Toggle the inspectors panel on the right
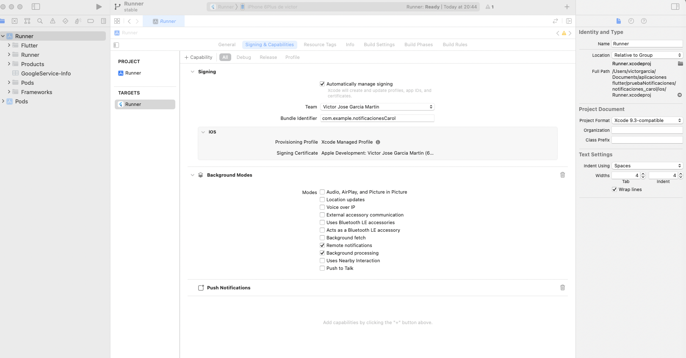686x358 pixels. click(x=675, y=7)
